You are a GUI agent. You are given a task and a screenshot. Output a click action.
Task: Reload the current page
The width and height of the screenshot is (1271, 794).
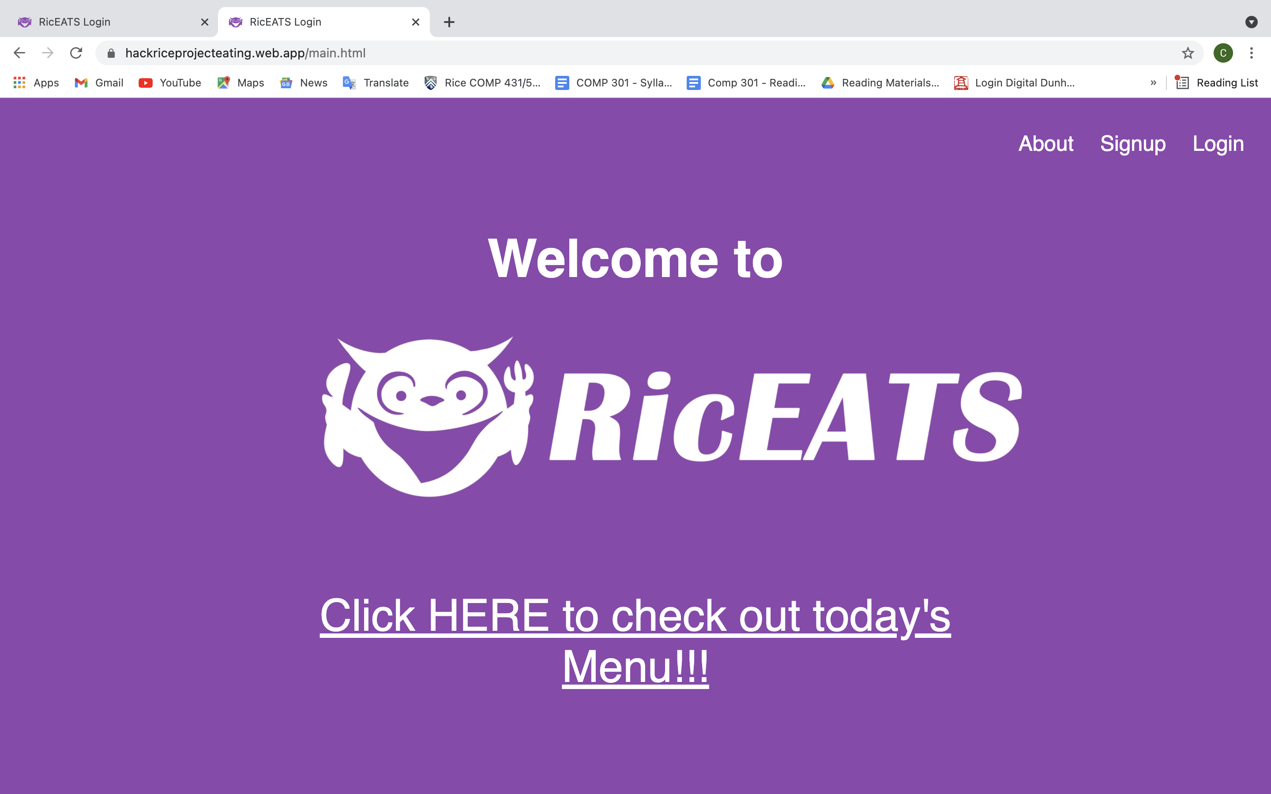(76, 53)
